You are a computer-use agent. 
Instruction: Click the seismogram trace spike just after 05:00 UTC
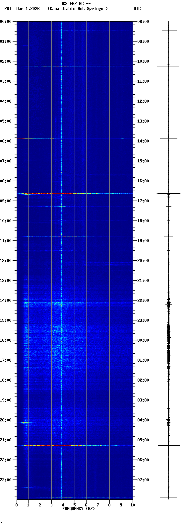[x=168, y=445]
